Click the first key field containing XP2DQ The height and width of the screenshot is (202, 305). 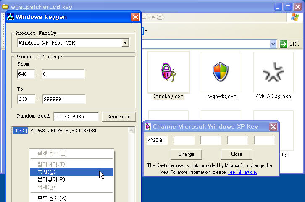point(157,140)
